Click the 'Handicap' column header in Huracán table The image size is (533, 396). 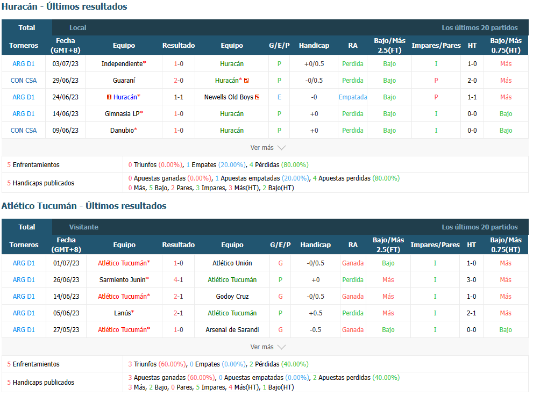314,46
